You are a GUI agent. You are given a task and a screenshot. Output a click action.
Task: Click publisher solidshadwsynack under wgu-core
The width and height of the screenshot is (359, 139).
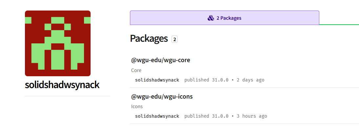(x=157, y=80)
